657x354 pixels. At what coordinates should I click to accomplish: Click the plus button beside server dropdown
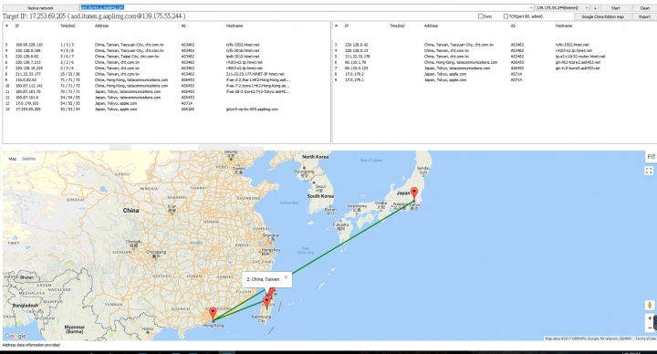[595, 8]
